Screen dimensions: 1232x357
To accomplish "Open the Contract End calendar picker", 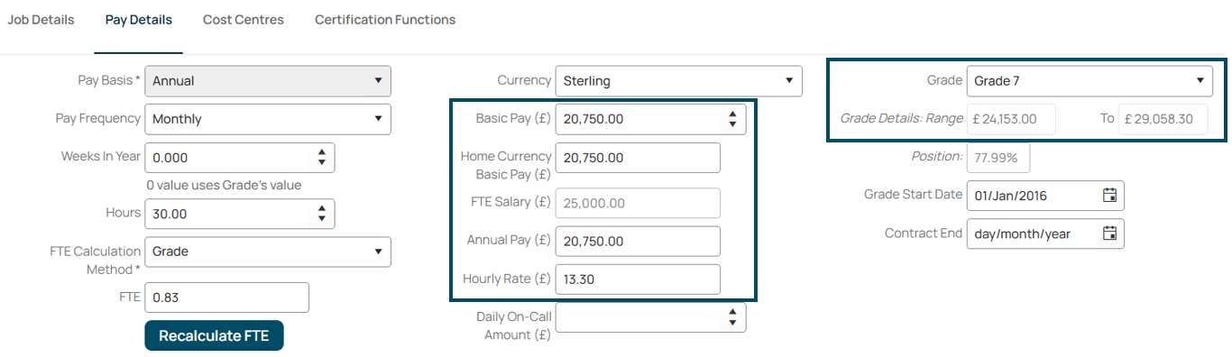I will point(1110,233).
